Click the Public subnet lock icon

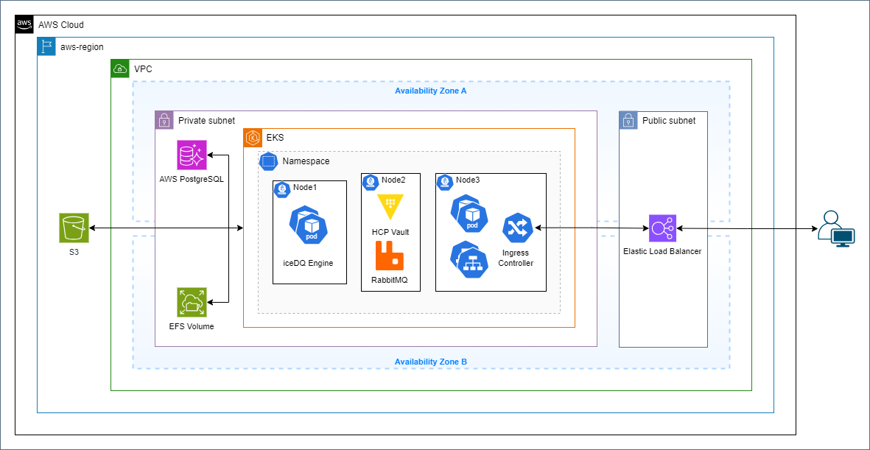[x=628, y=121]
